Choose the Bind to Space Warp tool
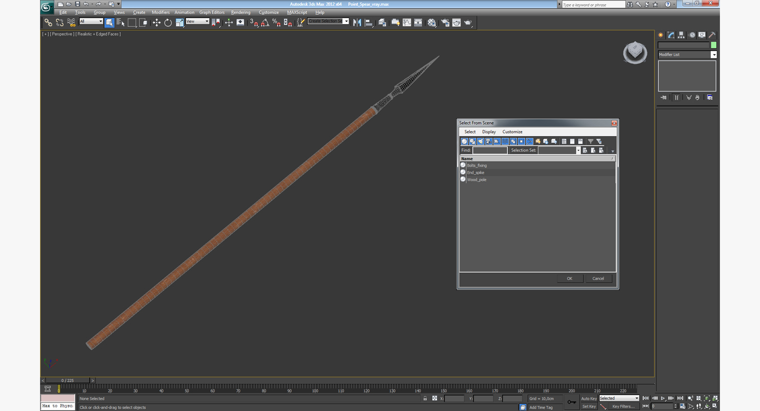Image resolution: width=760 pixels, height=411 pixels. tap(71, 22)
